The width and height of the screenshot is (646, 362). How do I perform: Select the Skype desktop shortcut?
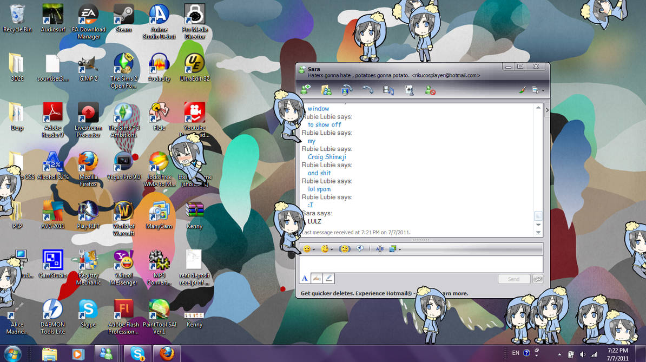(88, 313)
